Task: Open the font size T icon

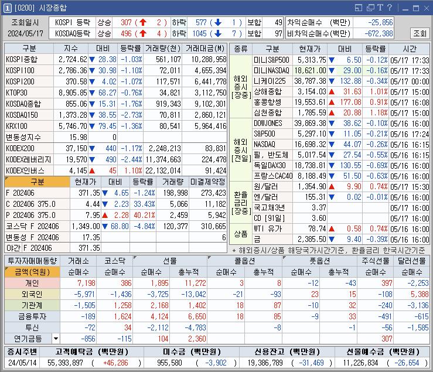Action: tap(380, 8)
